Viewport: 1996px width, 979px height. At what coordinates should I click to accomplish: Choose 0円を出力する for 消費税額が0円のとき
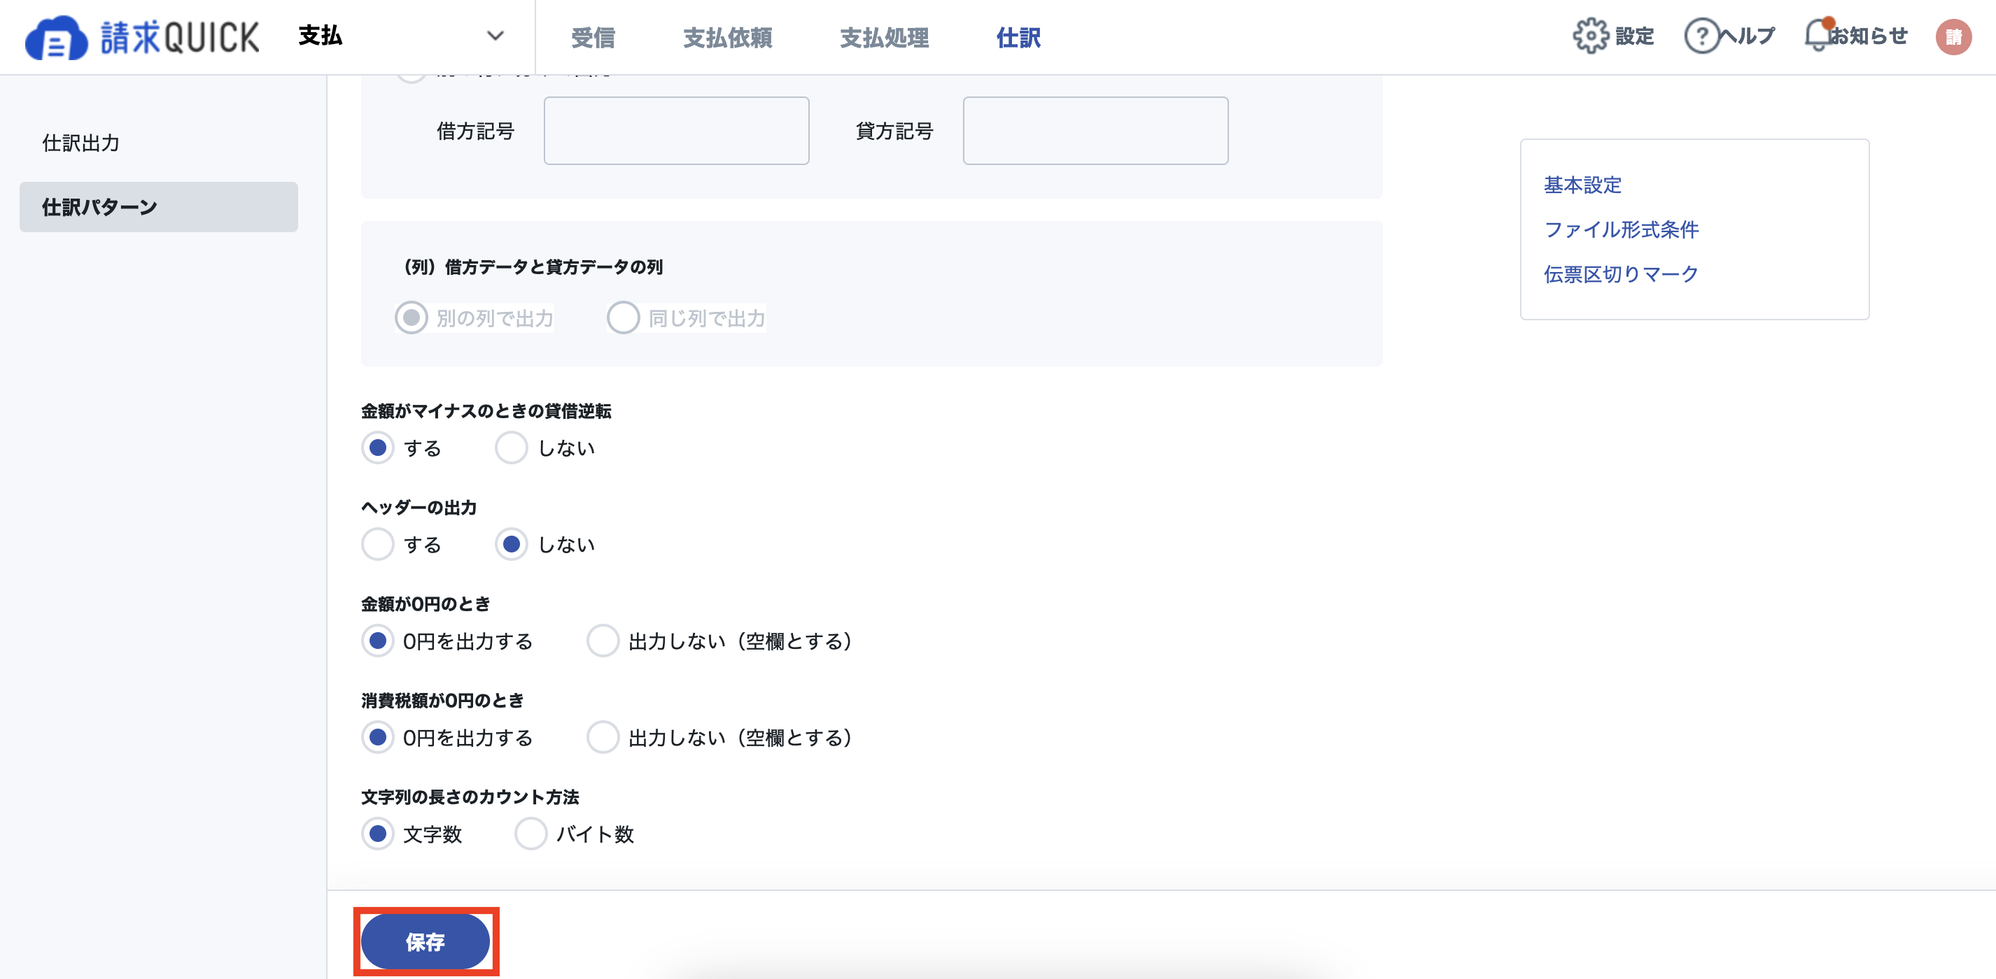(x=378, y=738)
